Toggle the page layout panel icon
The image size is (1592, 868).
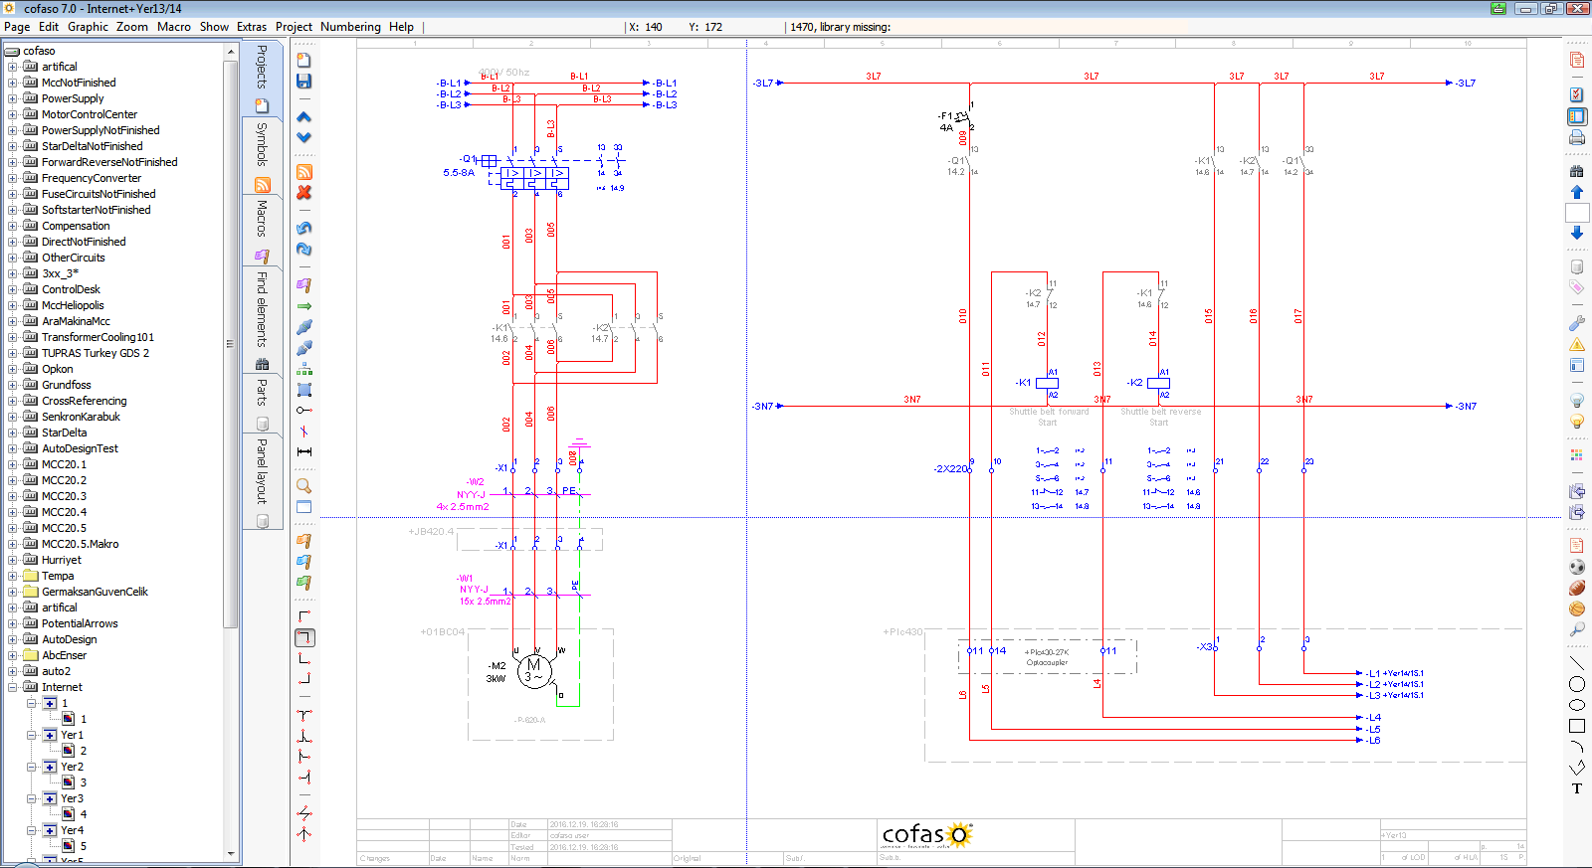pos(1577,116)
